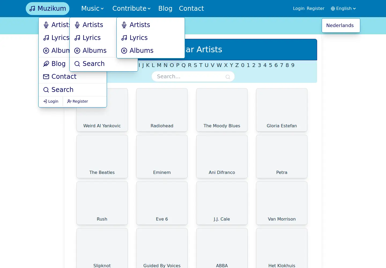Open the Gloria Estefan artist card
Image resolution: width=386 pixels, height=268 pixels.
pyautogui.click(x=282, y=110)
